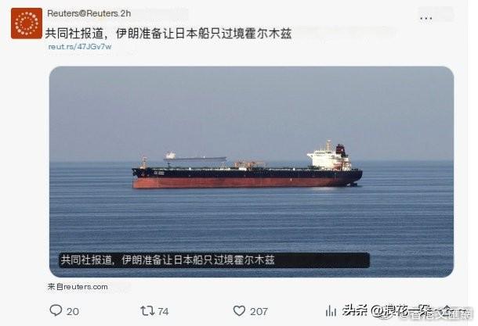Click the 207 likes count

point(259,311)
